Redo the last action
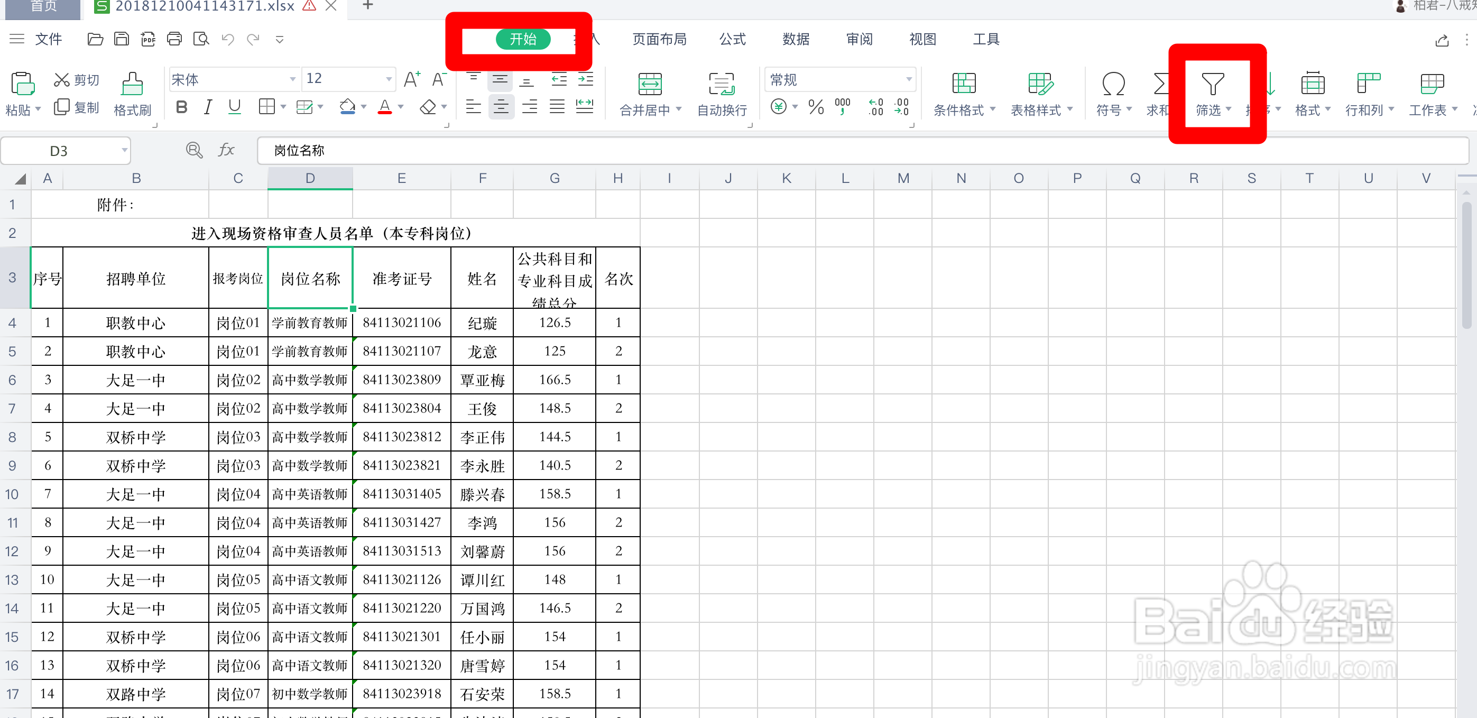This screenshot has width=1477, height=718. 253,39
